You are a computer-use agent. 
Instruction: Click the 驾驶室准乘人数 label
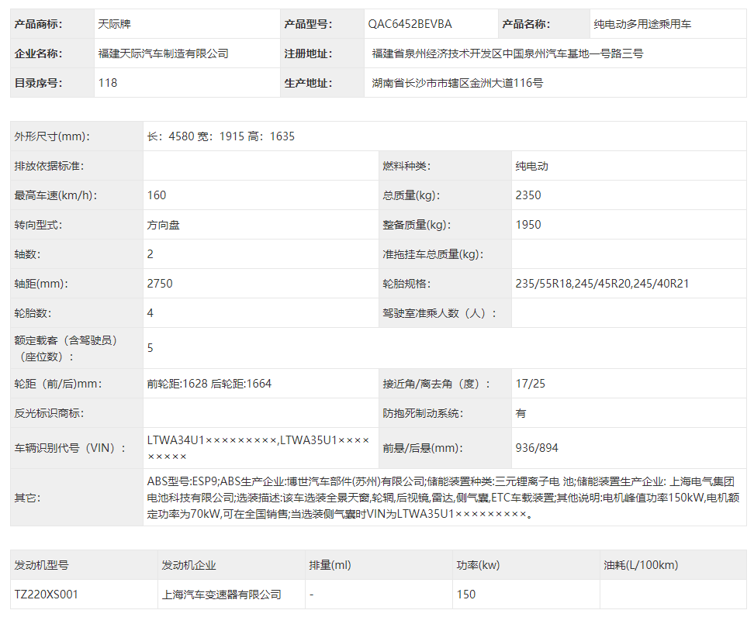(x=440, y=313)
